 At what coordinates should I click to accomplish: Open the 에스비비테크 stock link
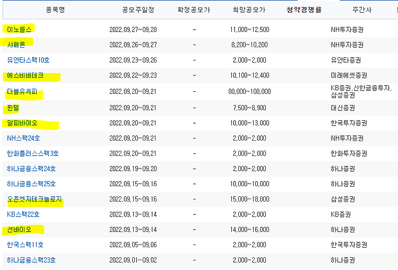[25, 75]
